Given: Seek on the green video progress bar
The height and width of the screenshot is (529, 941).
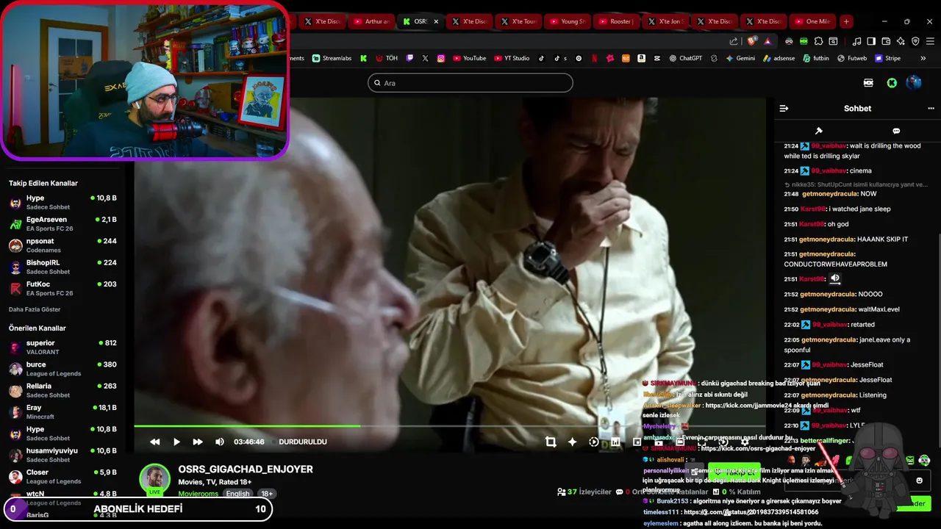Looking at the screenshot, I should click(x=449, y=425).
